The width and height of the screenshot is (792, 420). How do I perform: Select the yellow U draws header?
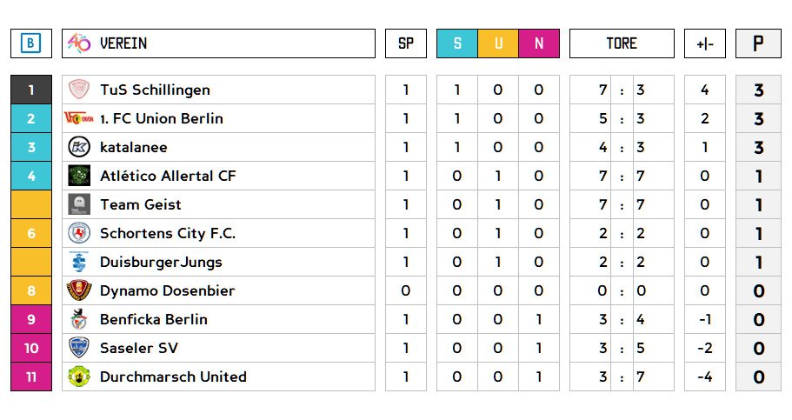tap(498, 43)
